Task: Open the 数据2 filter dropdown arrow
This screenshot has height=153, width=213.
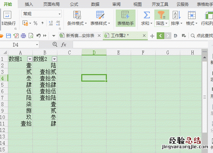Action: 54,59
